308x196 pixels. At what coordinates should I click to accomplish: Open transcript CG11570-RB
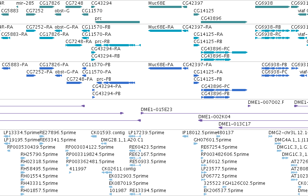(96, 27)
